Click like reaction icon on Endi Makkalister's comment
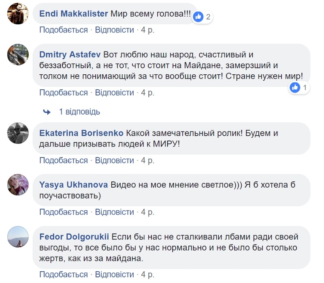 pos(198,17)
